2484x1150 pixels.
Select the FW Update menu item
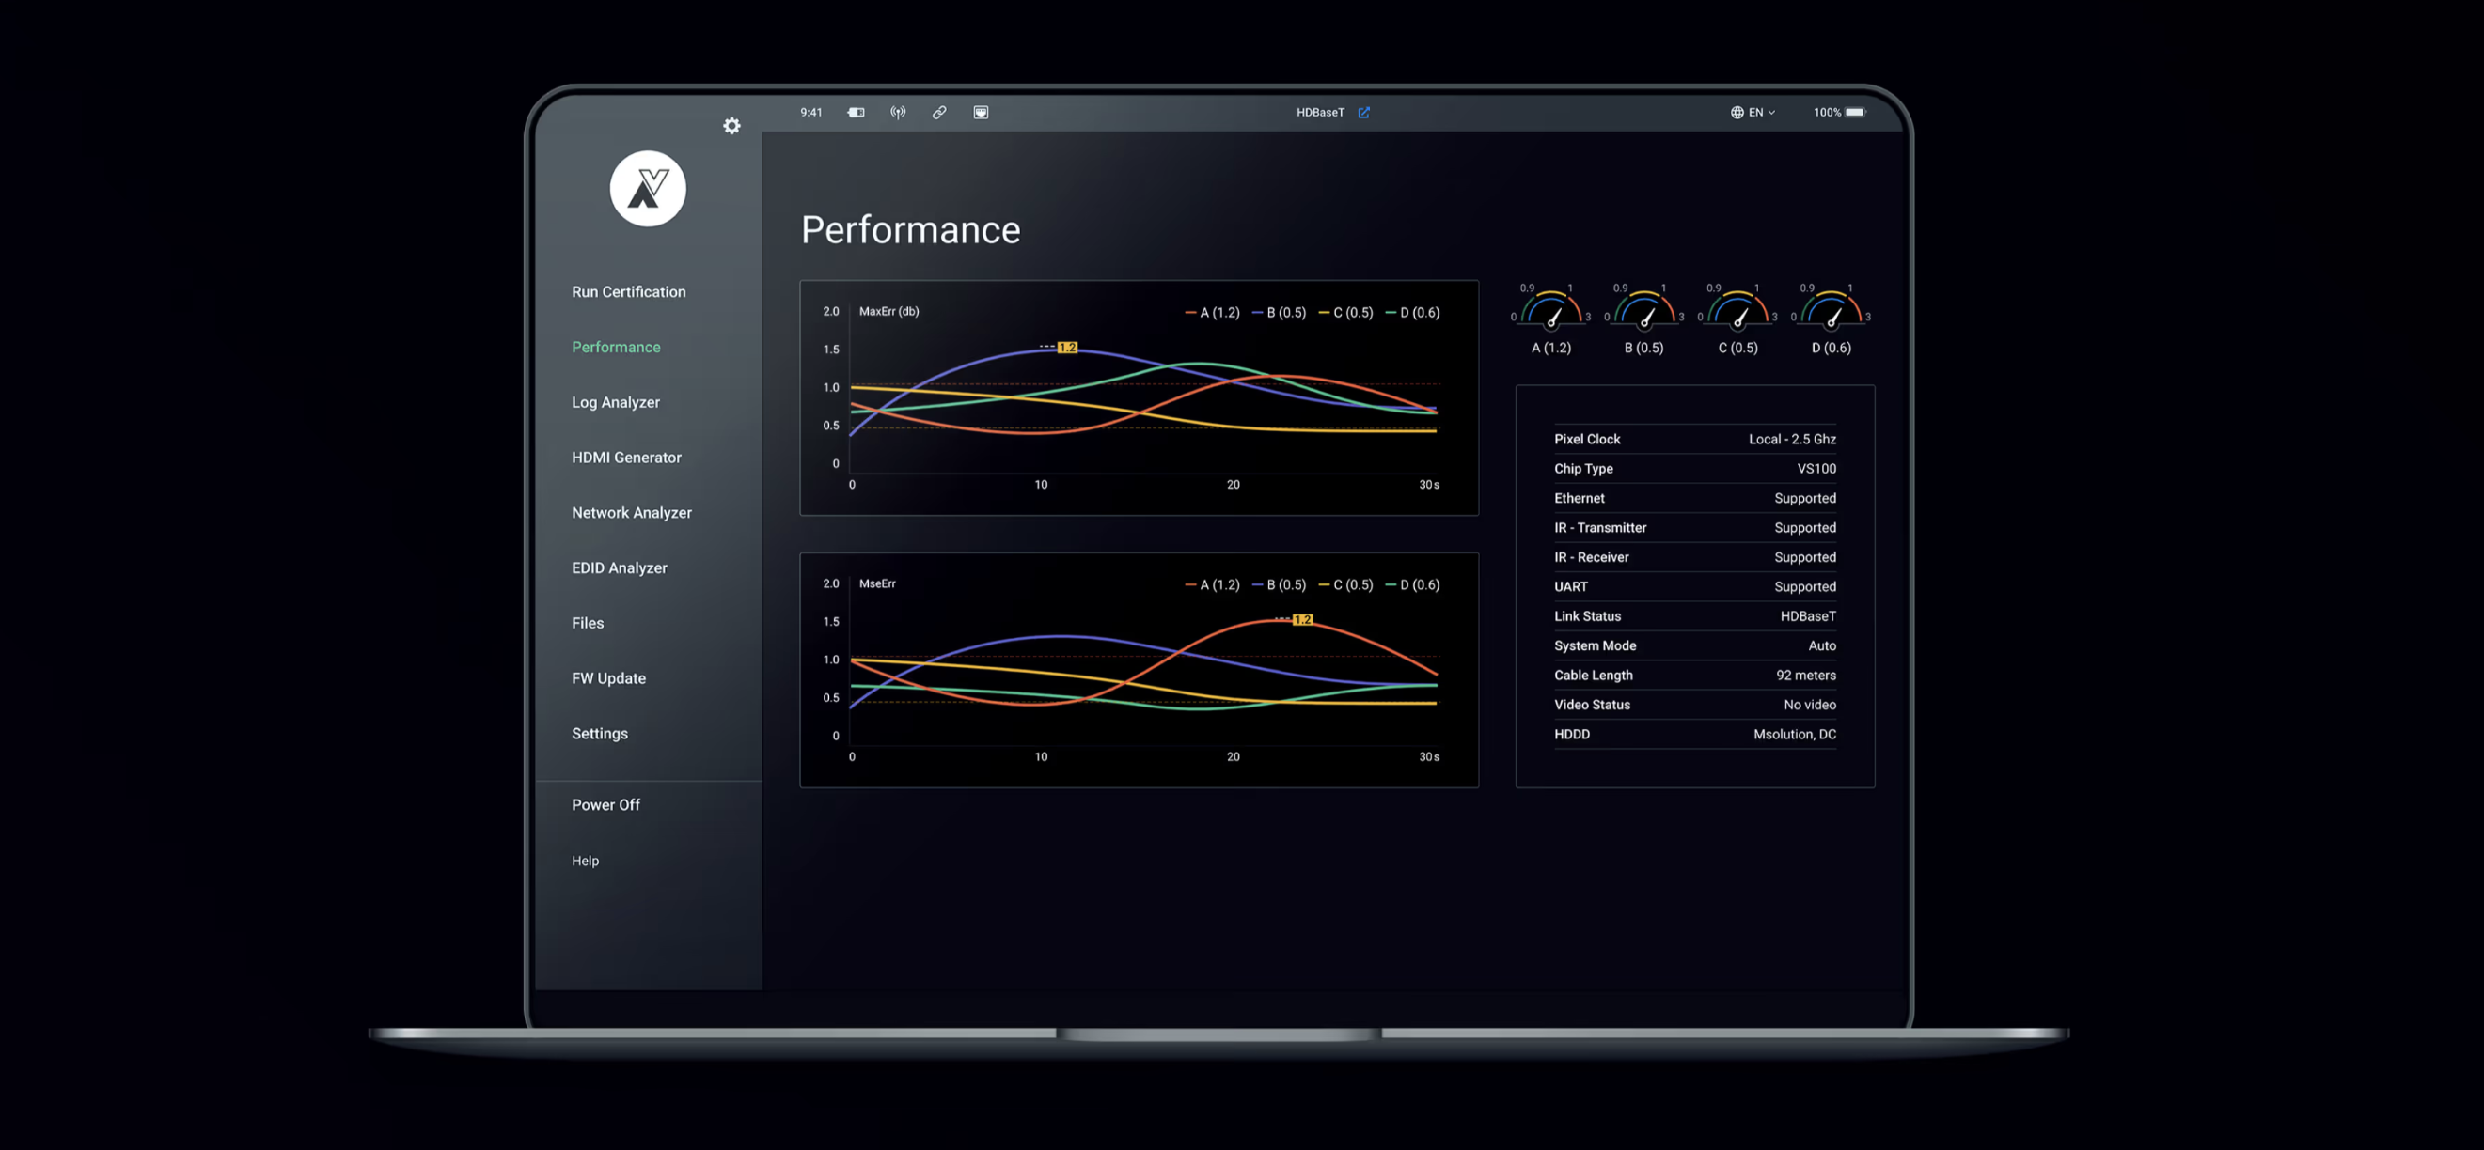pos(608,677)
